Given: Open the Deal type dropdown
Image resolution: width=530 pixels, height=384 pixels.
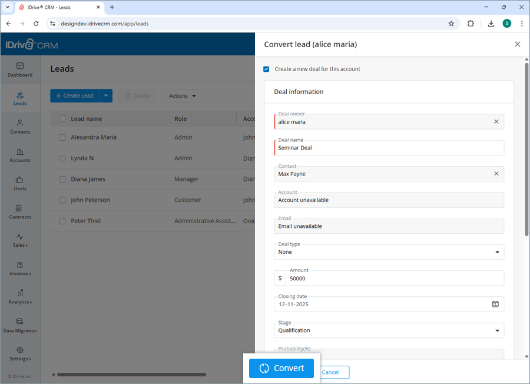Looking at the screenshot, I should tap(496, 251).
